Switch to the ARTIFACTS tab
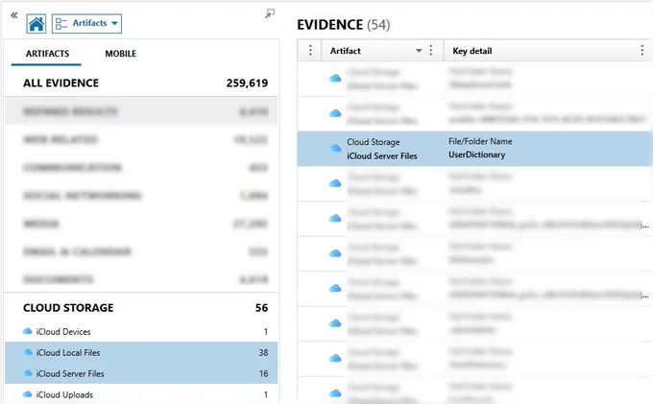Screen dimensions: 653x404 (x=47, y=54)
